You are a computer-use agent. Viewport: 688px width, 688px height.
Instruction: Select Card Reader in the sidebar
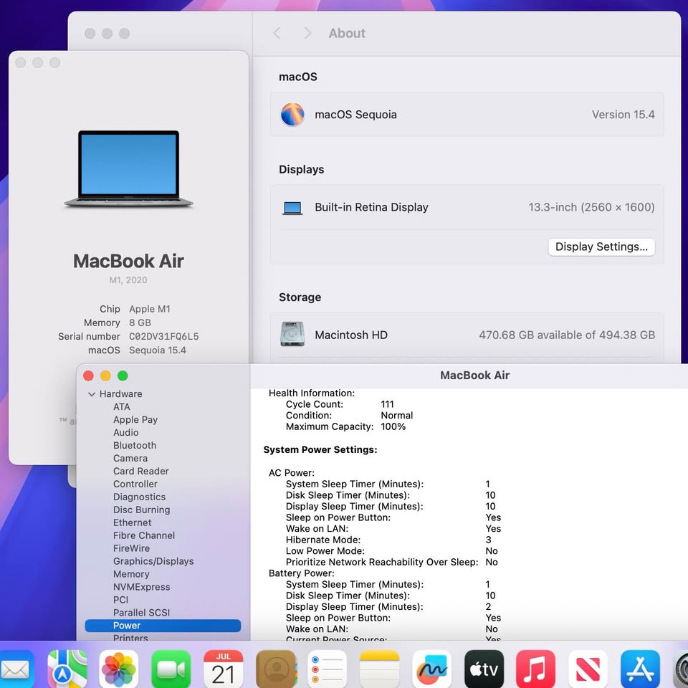point(141,472)
